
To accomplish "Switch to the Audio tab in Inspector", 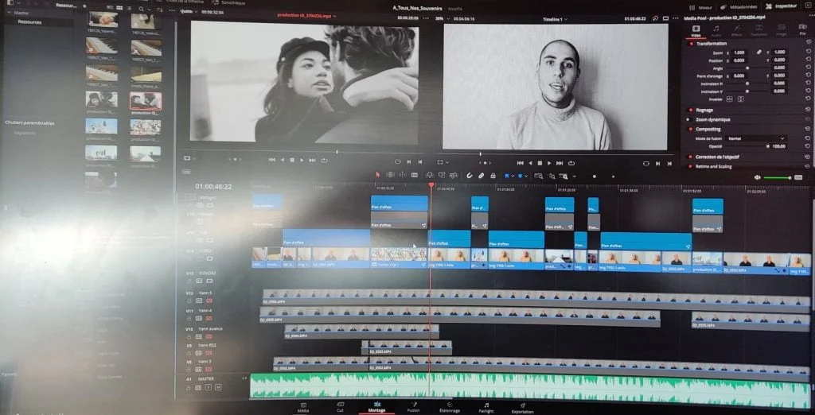I will pyautogui.click(x=716, y=31).
